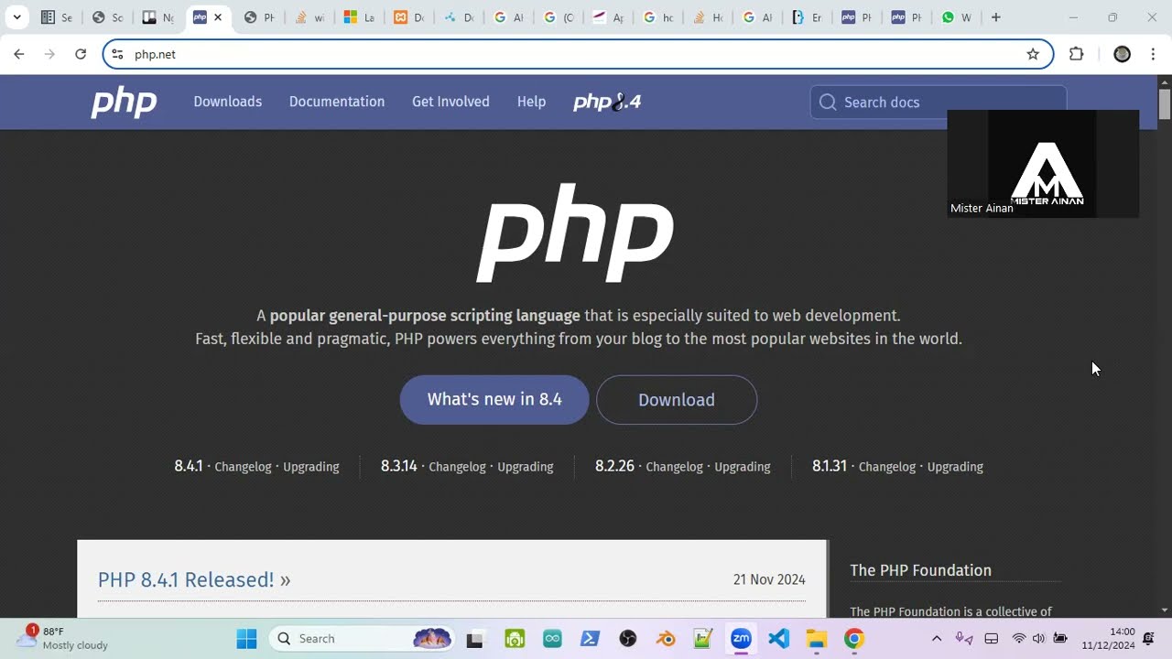Image resolution: width=1172 pixels, height=659 pixels.
Task: Click the What's new in 8.4 button
Action: click(494, 399)
